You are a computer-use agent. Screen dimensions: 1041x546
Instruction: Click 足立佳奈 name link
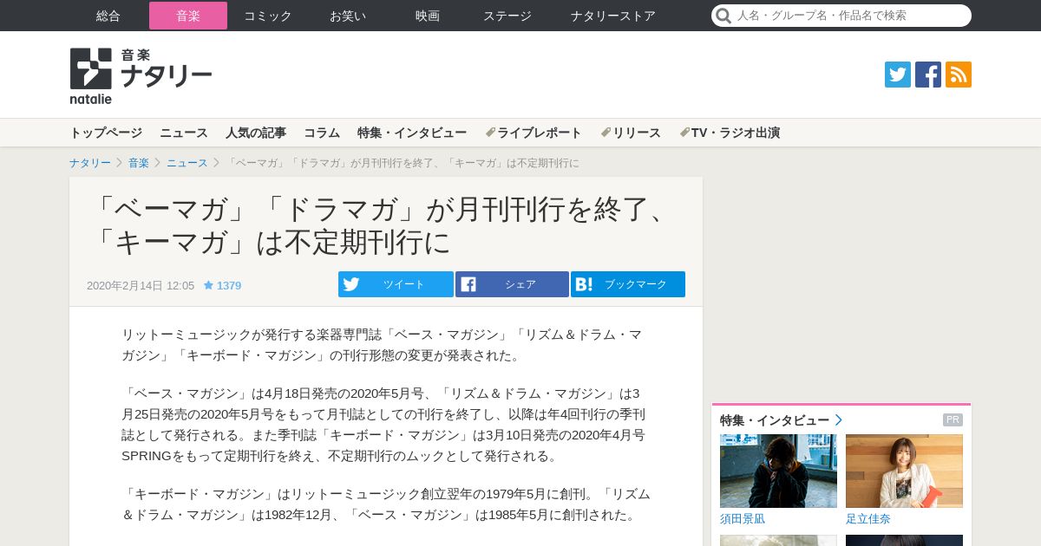coord(868,518)
